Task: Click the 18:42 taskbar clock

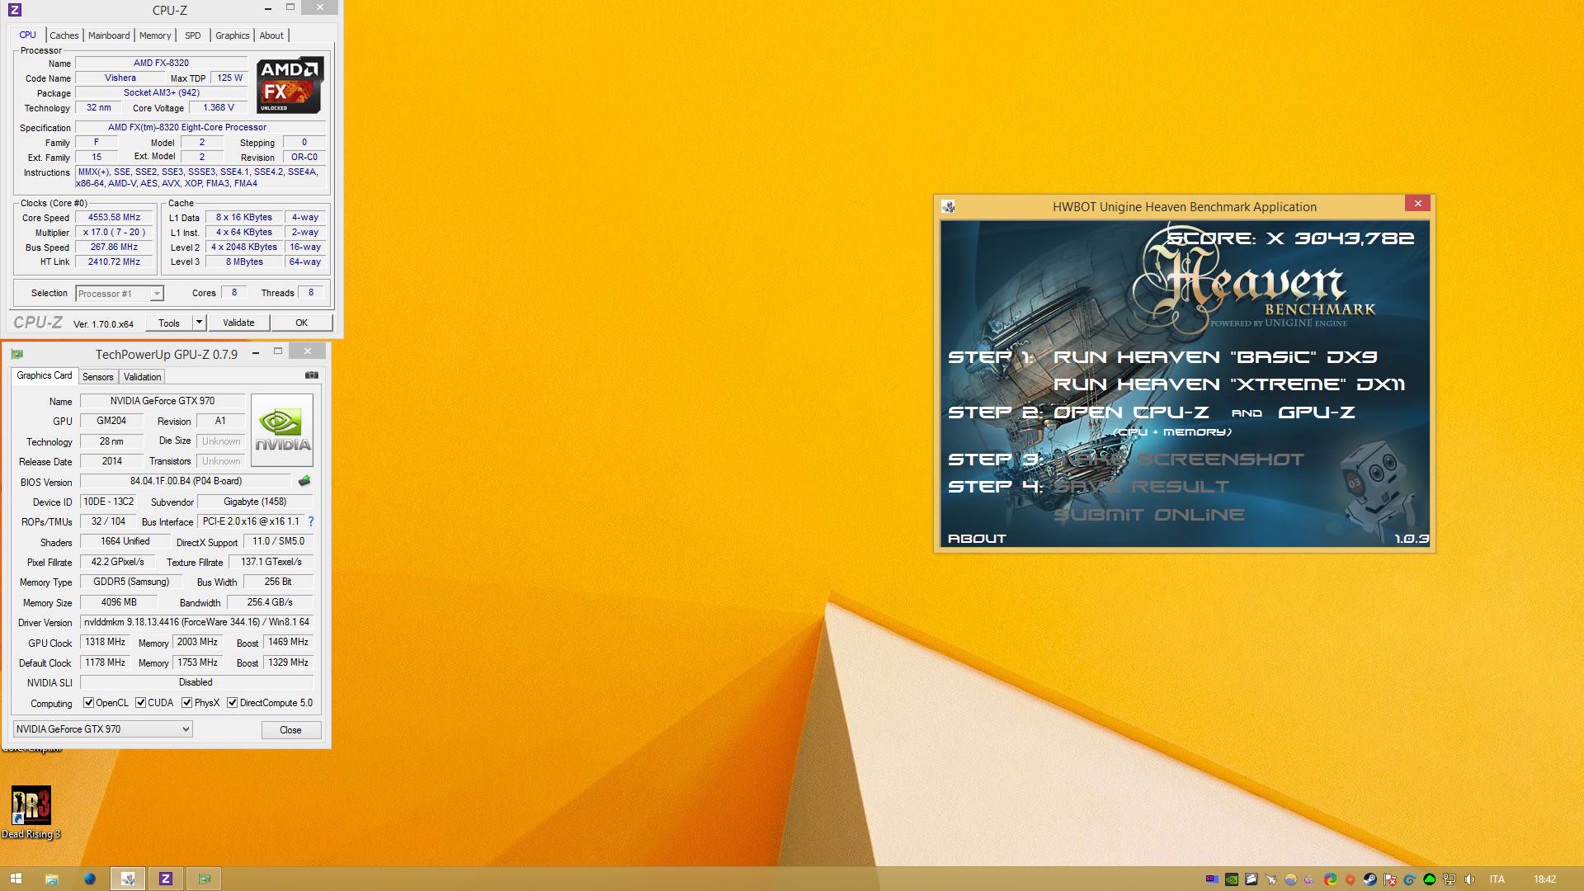Action: (x=1544, y=879)
